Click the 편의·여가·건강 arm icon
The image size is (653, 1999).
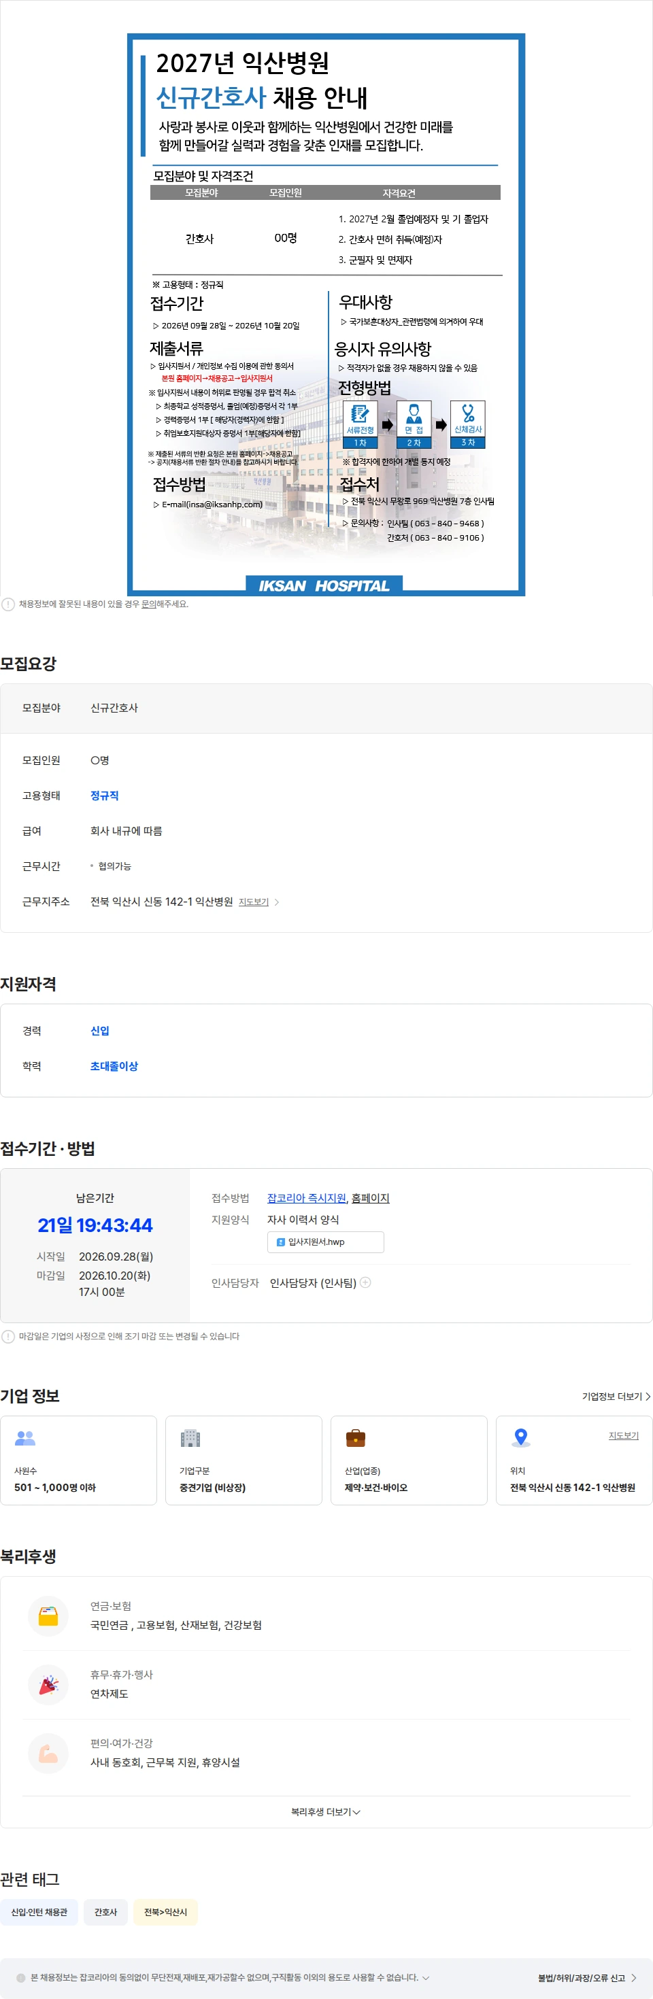[48, 1752]
